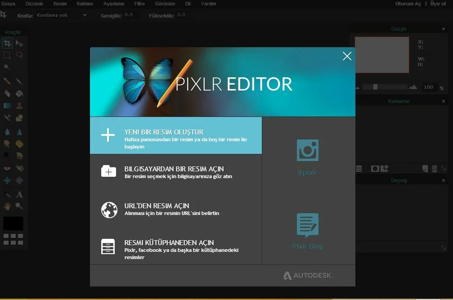Select the Crop tool in the toolbox

click(7, 43)
